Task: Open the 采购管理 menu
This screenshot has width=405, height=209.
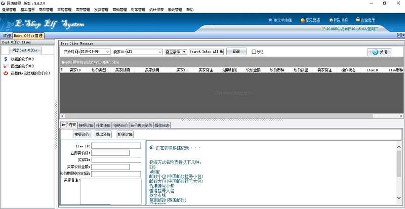Action: (64, 10)
